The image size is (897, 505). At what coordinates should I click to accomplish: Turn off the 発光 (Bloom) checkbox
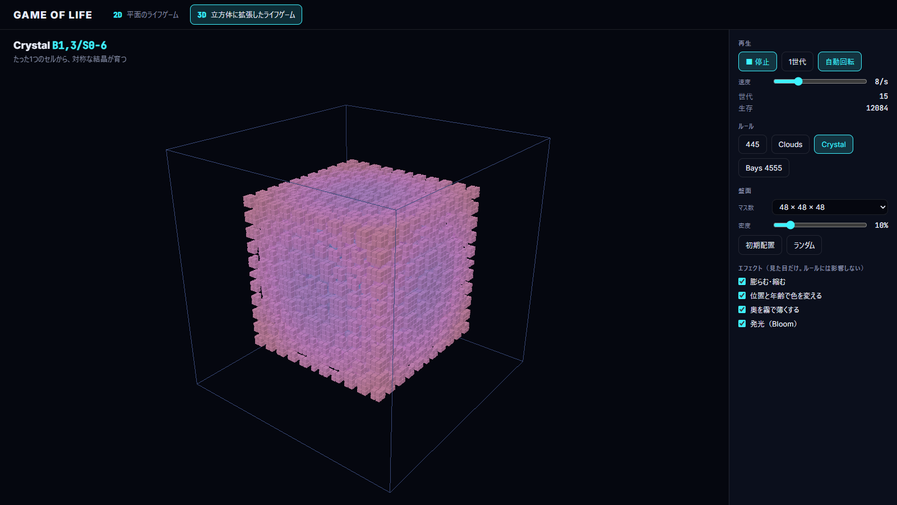[x=742, y=324]
